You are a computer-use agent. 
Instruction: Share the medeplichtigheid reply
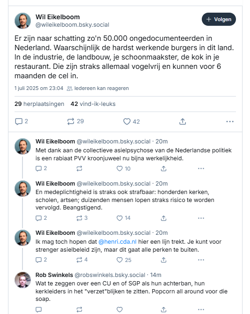[x=163, y=218]
